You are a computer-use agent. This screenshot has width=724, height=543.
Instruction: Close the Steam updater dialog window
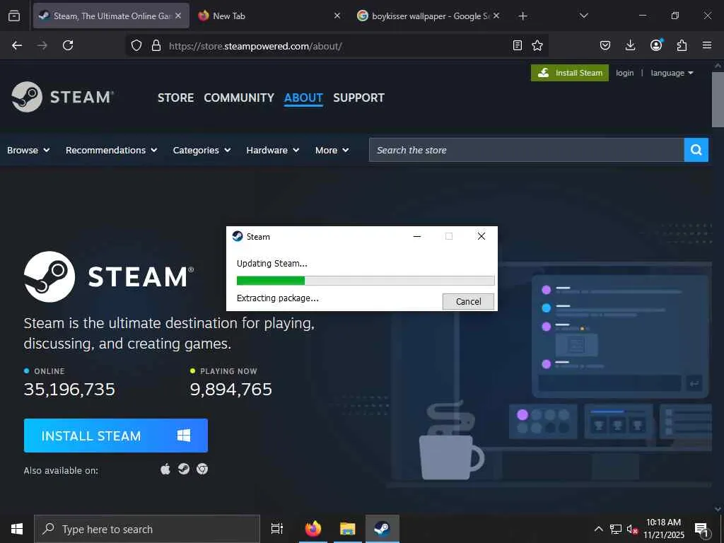point(481,236)
